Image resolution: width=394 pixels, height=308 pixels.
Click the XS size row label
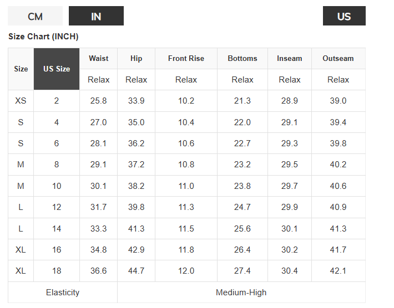tap(21, 101)
